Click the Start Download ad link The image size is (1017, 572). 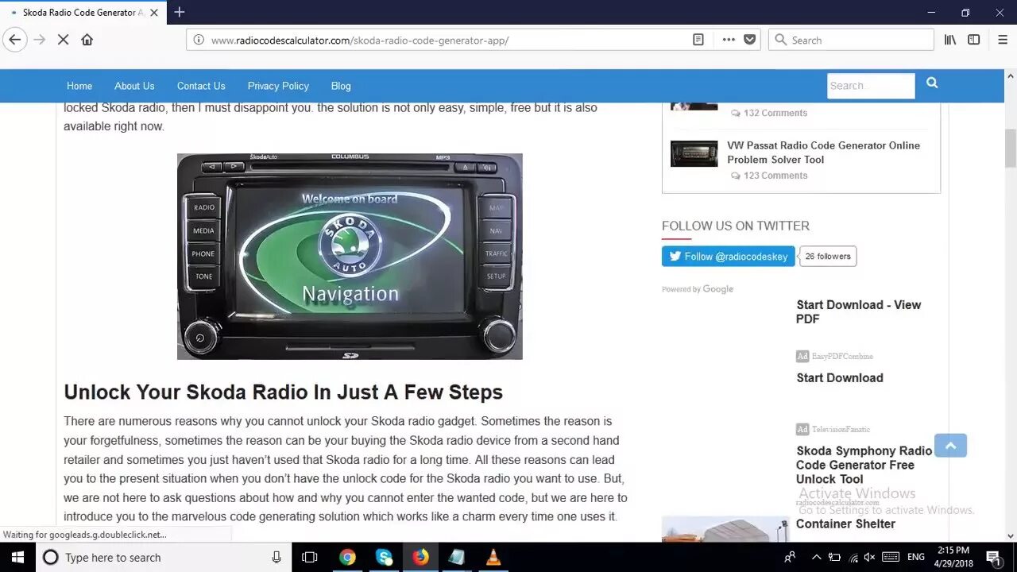click(840, 377)
